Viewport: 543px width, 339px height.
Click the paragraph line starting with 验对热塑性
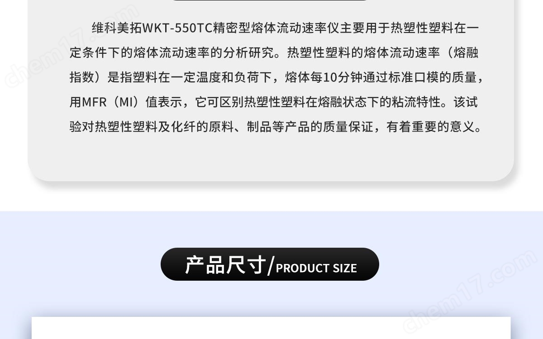(x=276, y=127)
